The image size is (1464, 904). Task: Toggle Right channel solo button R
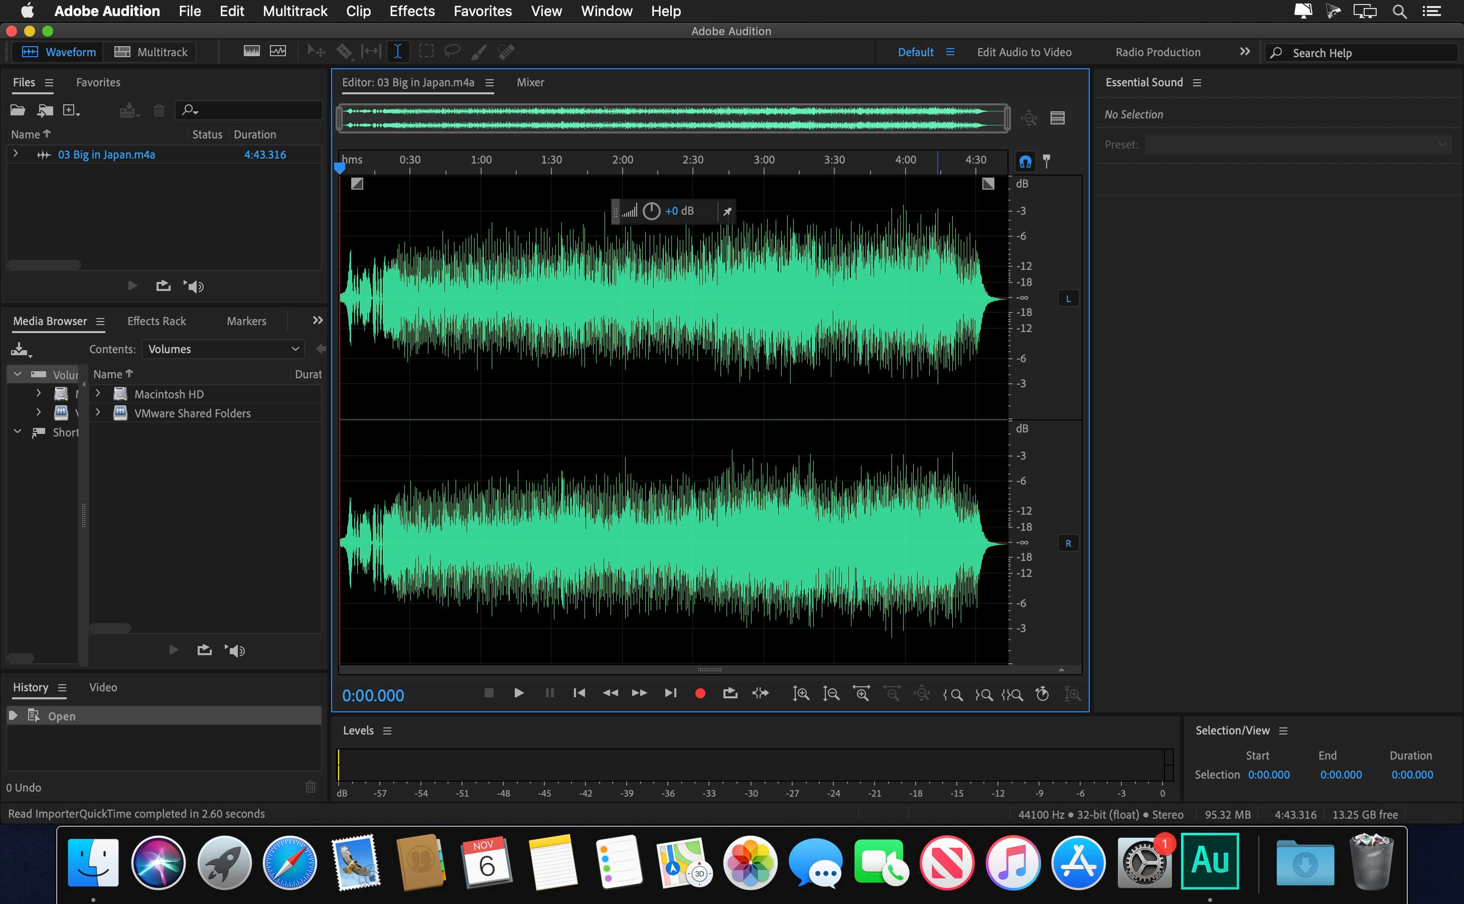(1068, 542)
